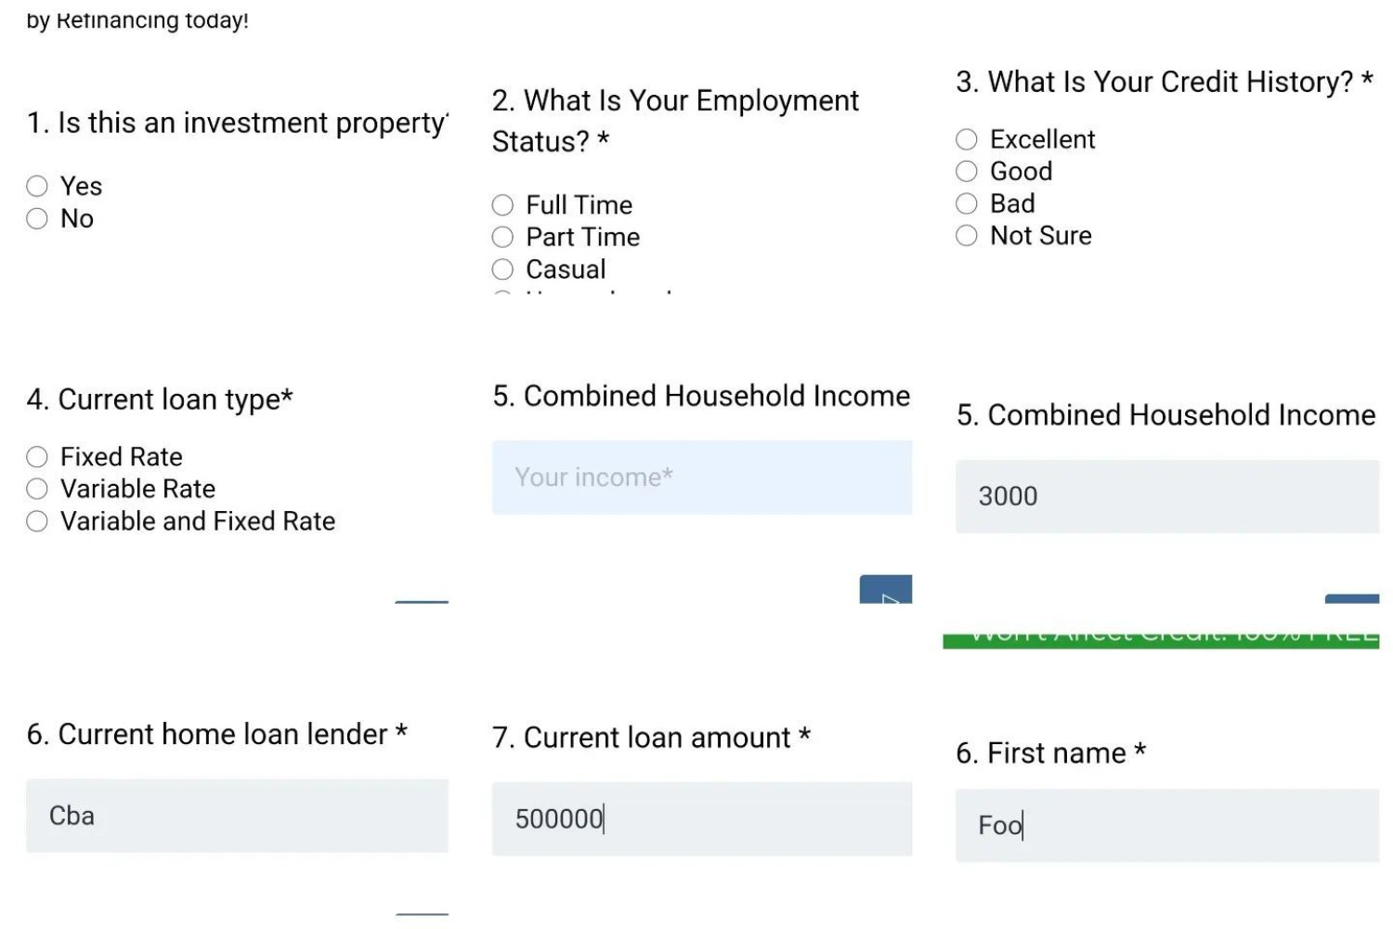Mark credit history as Bad
This screenshot has width=1393, height=929.
point(967,203)
